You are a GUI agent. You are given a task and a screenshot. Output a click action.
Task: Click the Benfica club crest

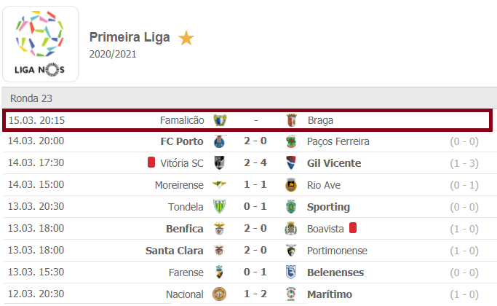point(220,229)
